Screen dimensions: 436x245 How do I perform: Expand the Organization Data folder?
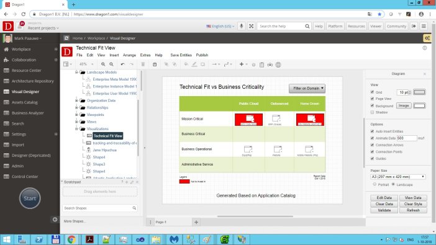coord(76,100)
